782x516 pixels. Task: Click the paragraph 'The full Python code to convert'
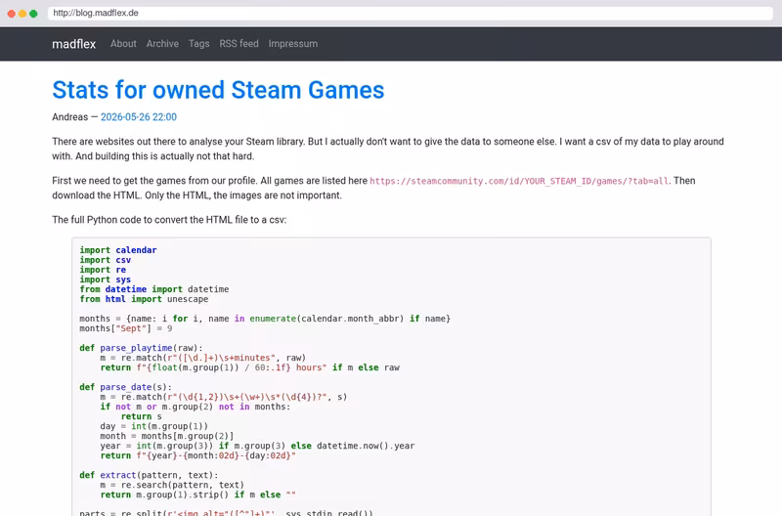[x=169, y=220]
